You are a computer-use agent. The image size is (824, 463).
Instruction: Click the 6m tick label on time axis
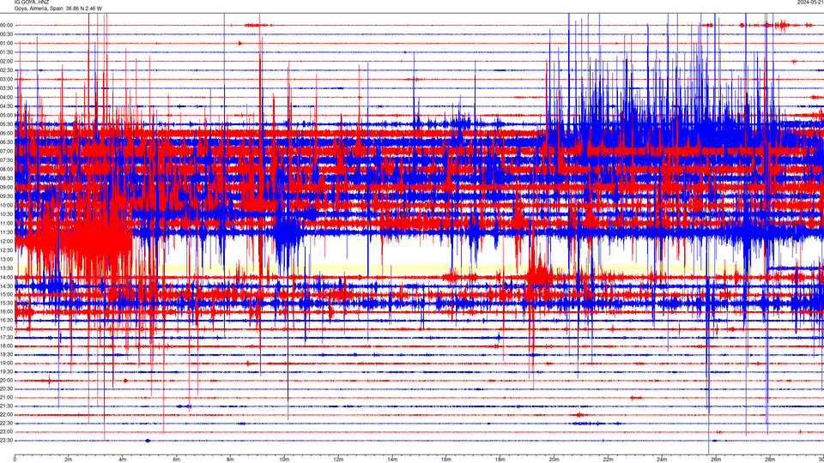177,460
